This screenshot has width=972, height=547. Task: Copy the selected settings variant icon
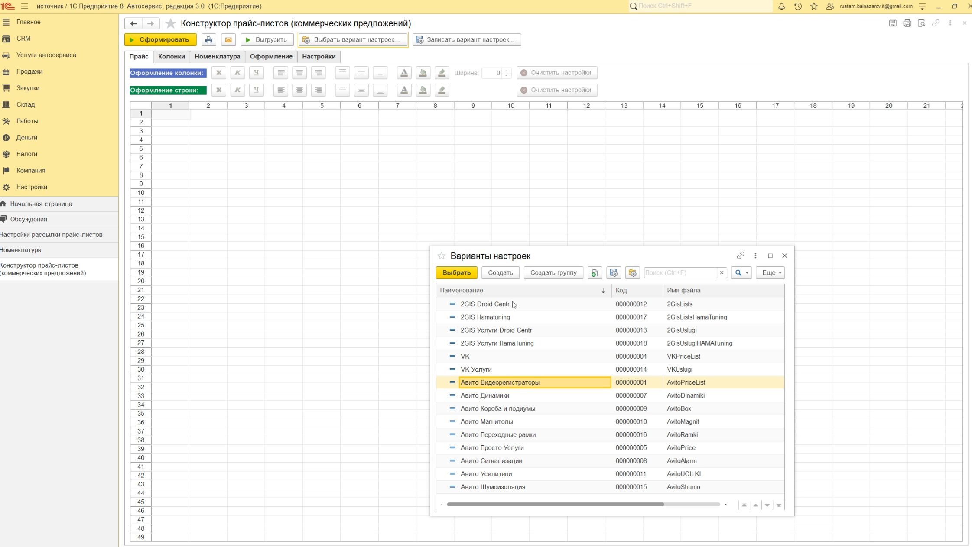595,273
